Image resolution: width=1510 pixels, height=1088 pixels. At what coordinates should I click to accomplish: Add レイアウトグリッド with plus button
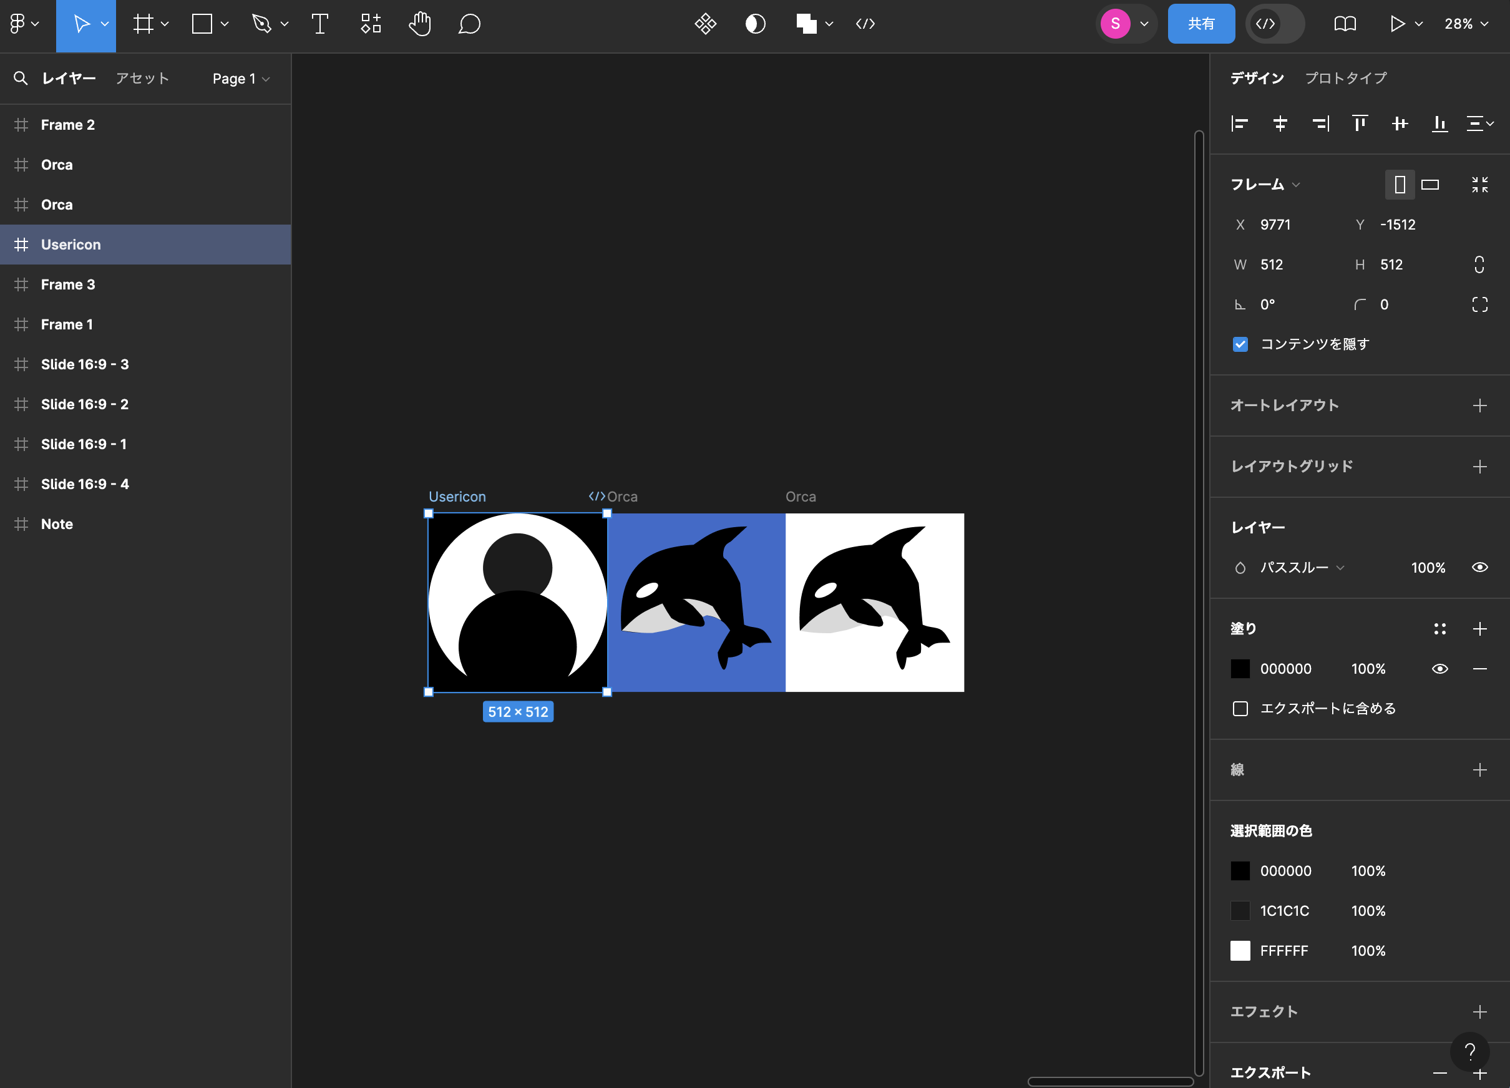coord(1479,467)
